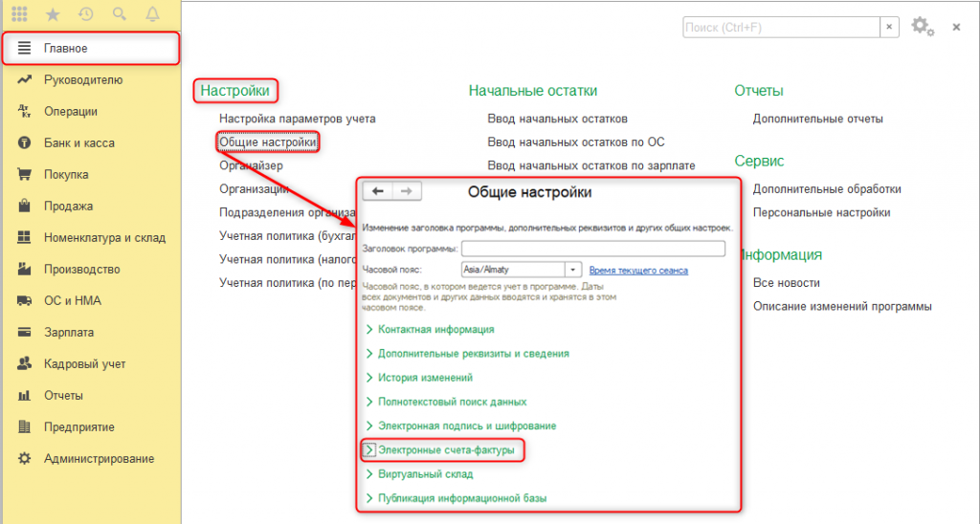Select Главное in the left sidebar
The width and height of the screenshot is (980, 524).
coord(66,48)
